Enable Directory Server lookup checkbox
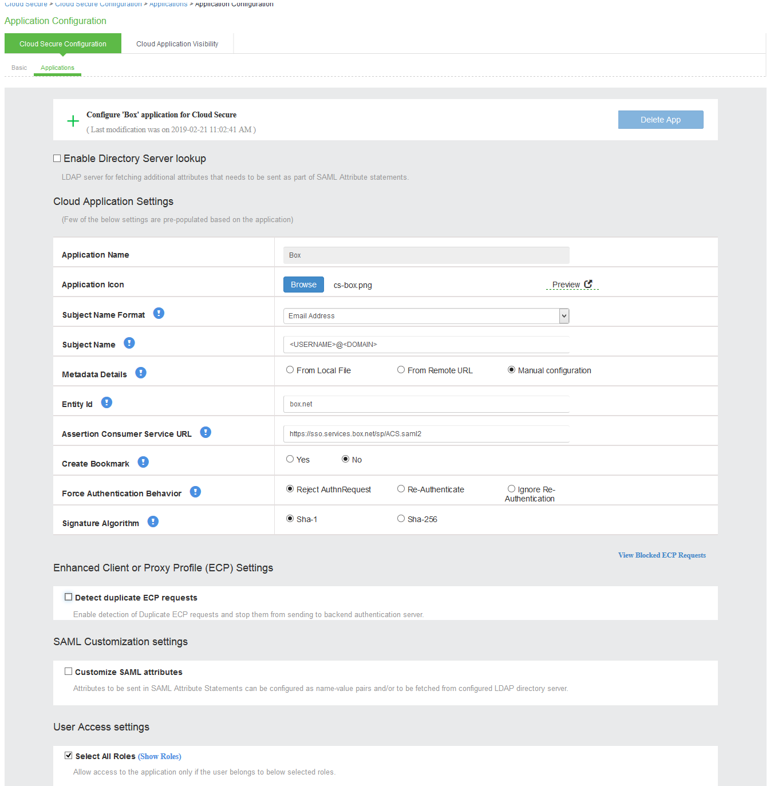770x786 pixels. coord(57,159)
